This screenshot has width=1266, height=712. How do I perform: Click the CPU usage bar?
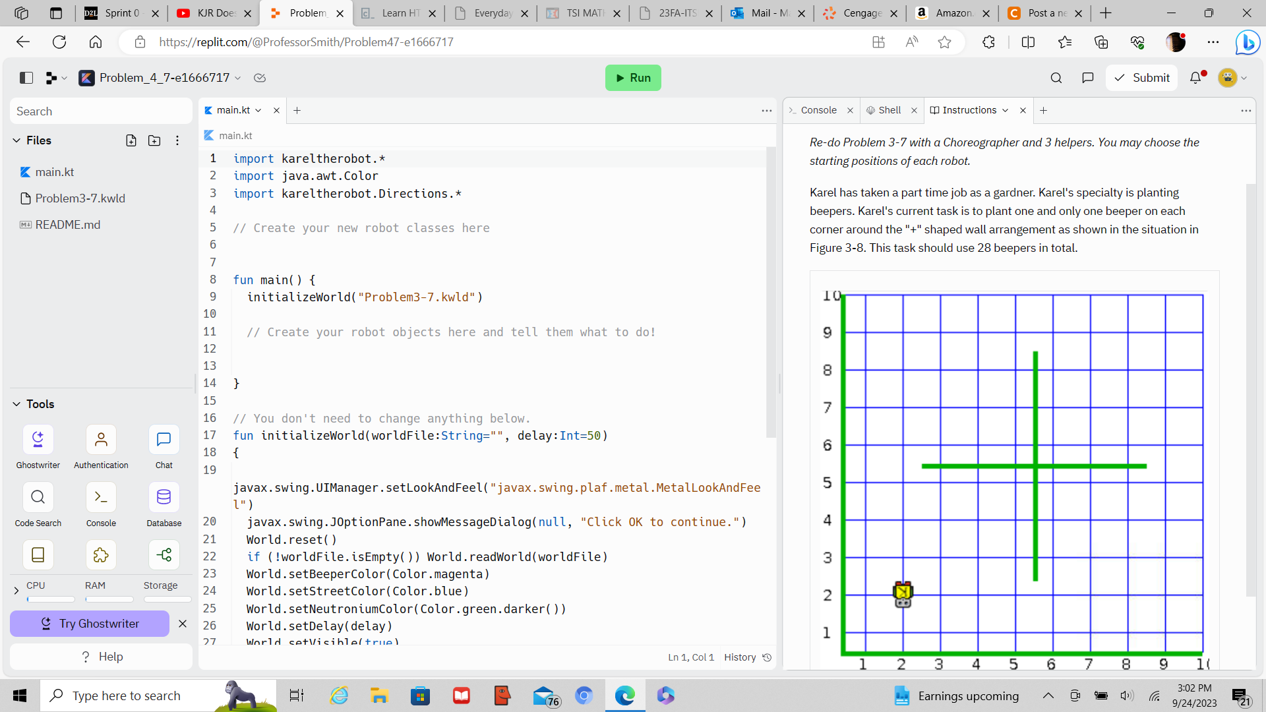pos(51,599)
